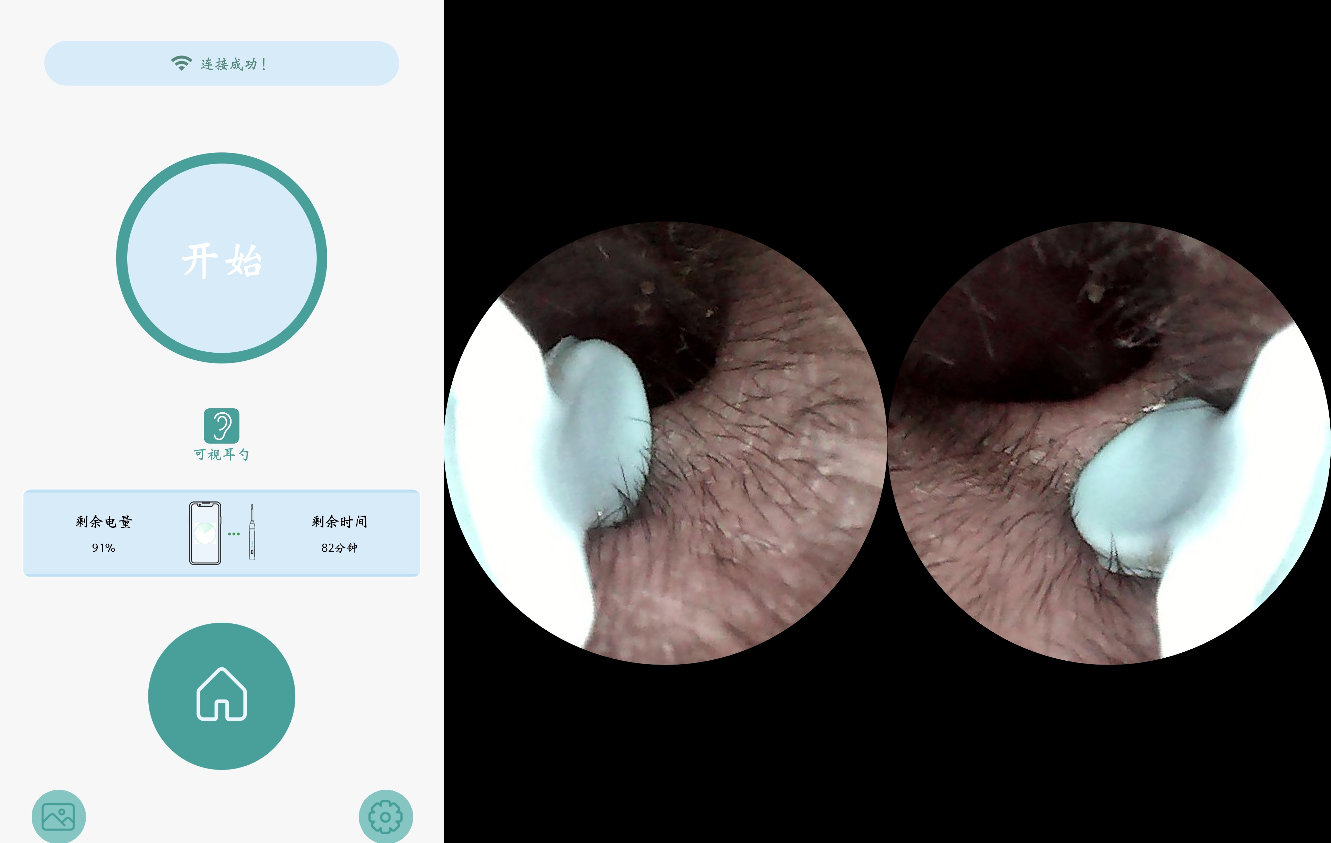Open the settings gear icon
The image size is (1331, 843).
click(x=385, y=816)
